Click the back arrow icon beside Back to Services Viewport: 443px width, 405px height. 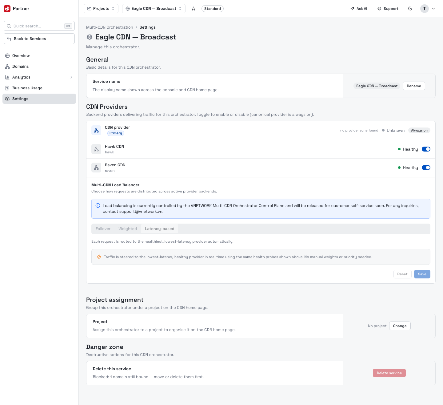point(9,39)
